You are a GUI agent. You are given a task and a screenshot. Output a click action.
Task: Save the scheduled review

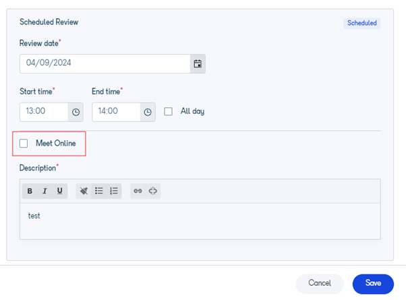tap(373, 284)
